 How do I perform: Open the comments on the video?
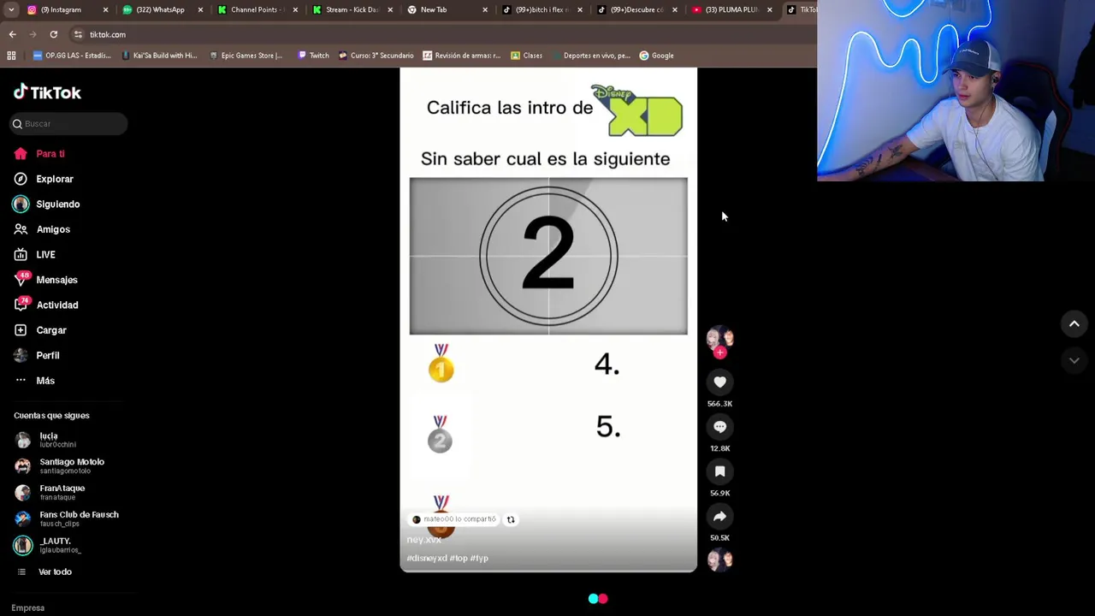tap(719, 427)
